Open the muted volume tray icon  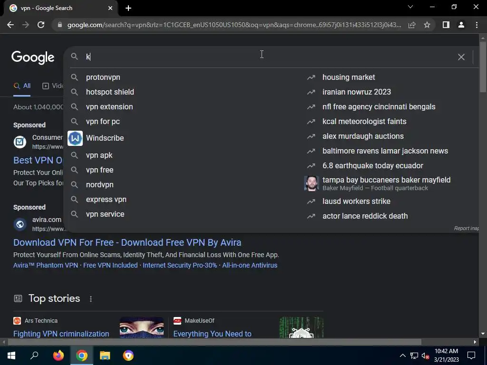click(426, 355)
